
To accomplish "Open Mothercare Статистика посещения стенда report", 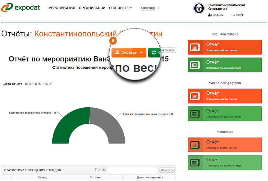I will (225, 163).
